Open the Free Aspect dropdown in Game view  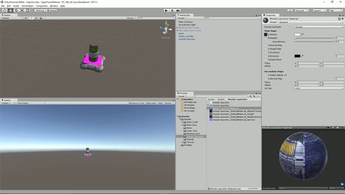pos(31,103)
